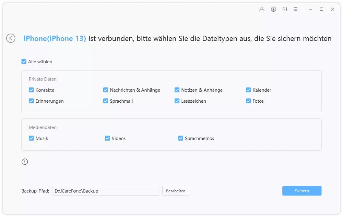The width and height of the screenshot is (343, 217).
Task: Minimize the window
Action: pyautogui.click(x=310, y=9)
